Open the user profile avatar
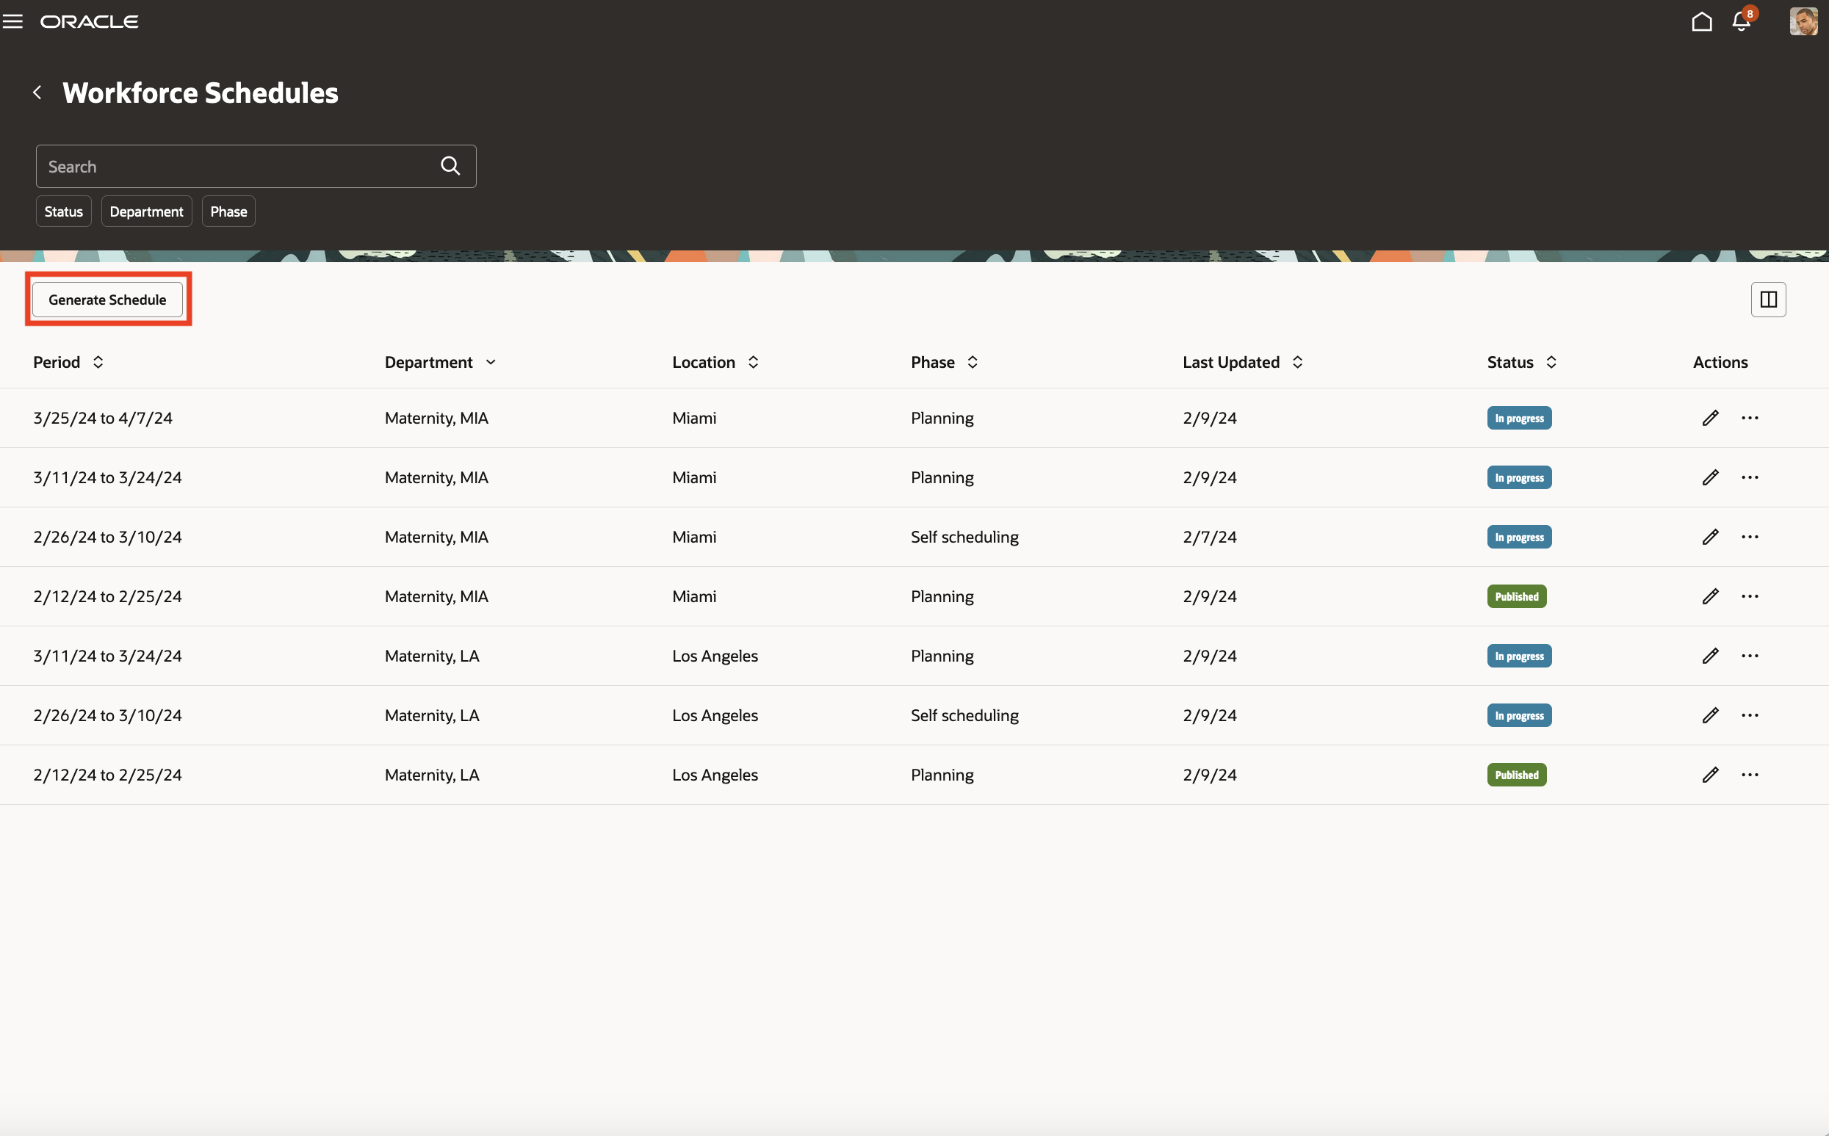The image size is (1829, 1136). click(x=1803, y=22)
